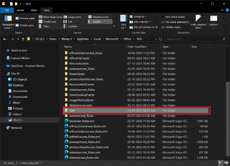Select This PC in navigation pane
The image size is (230, 166).
click(13, 74)
